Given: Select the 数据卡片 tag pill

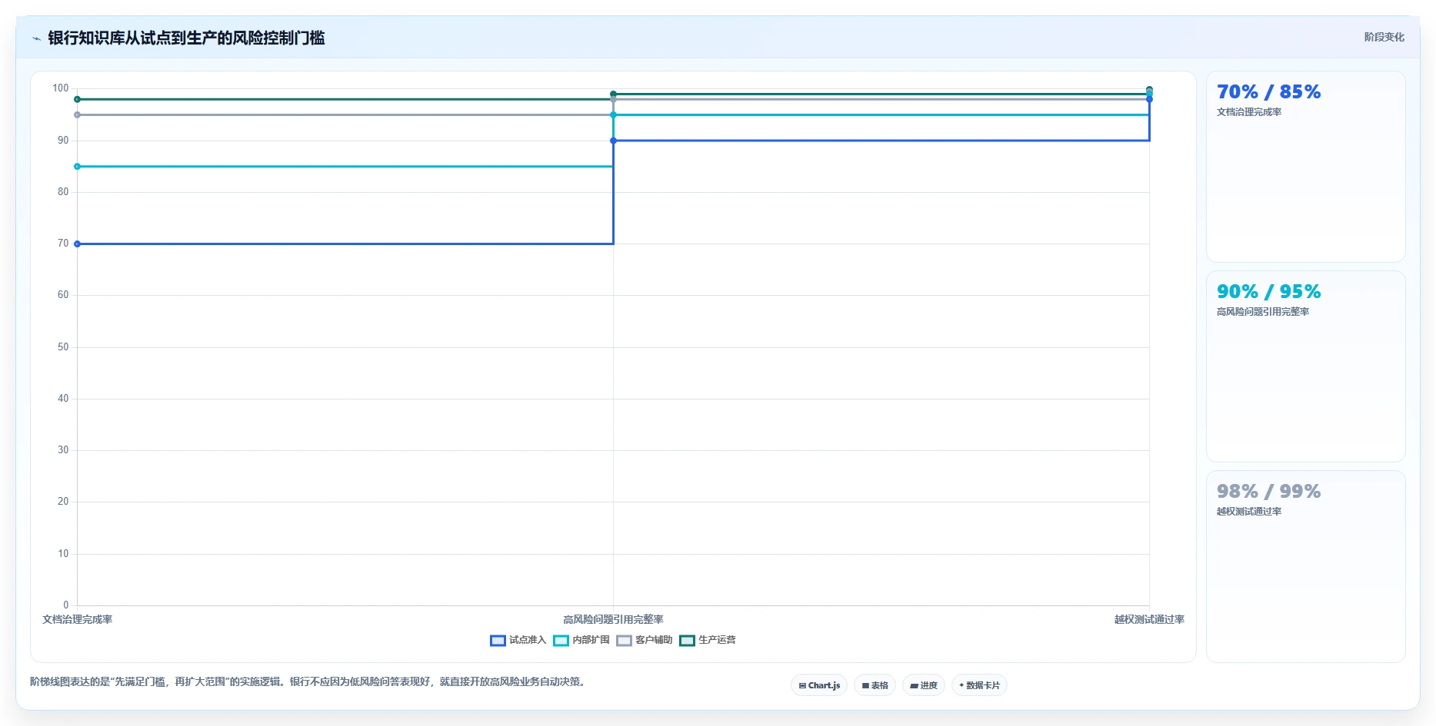Looking at the screenshot, I should 979,685.
